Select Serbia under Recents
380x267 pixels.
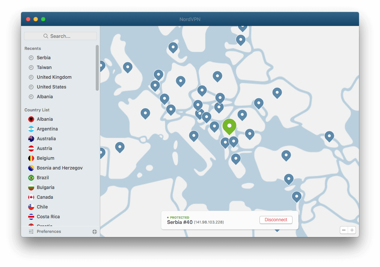pyautogui.click(x=60, y=58)
